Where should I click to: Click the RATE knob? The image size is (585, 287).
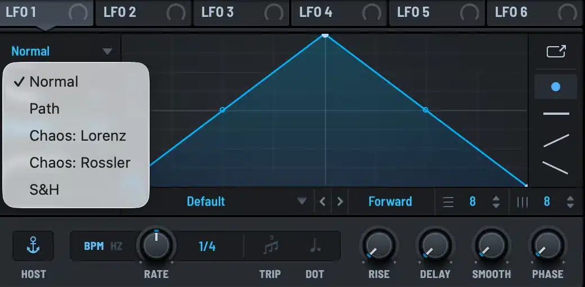click(156, 246)
